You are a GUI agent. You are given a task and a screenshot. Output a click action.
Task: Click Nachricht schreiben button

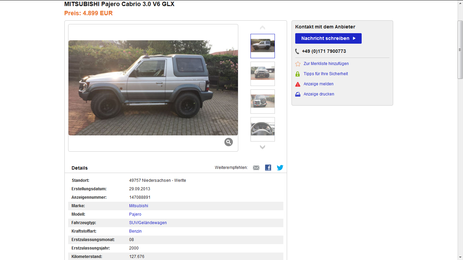328,38
